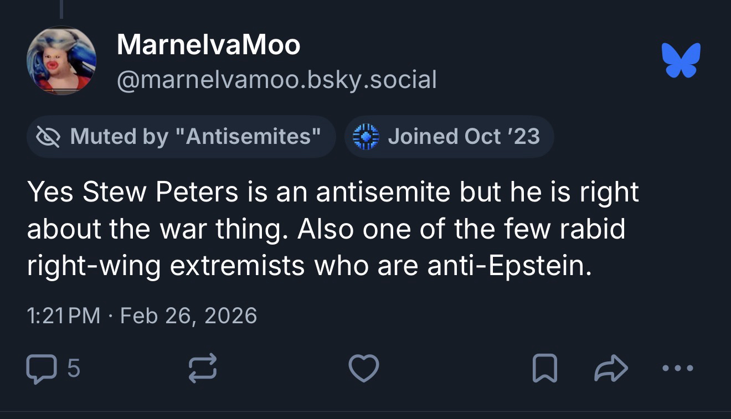Open MarnelvaMoo's profile avatar
Image resolution: width=731 pixels, height=419 pixels.
tap(61, 60)
